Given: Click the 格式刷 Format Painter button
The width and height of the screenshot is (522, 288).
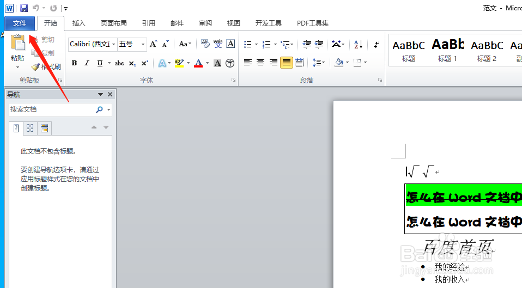Looking at the screenshot, I should click(x=46, y=67).
